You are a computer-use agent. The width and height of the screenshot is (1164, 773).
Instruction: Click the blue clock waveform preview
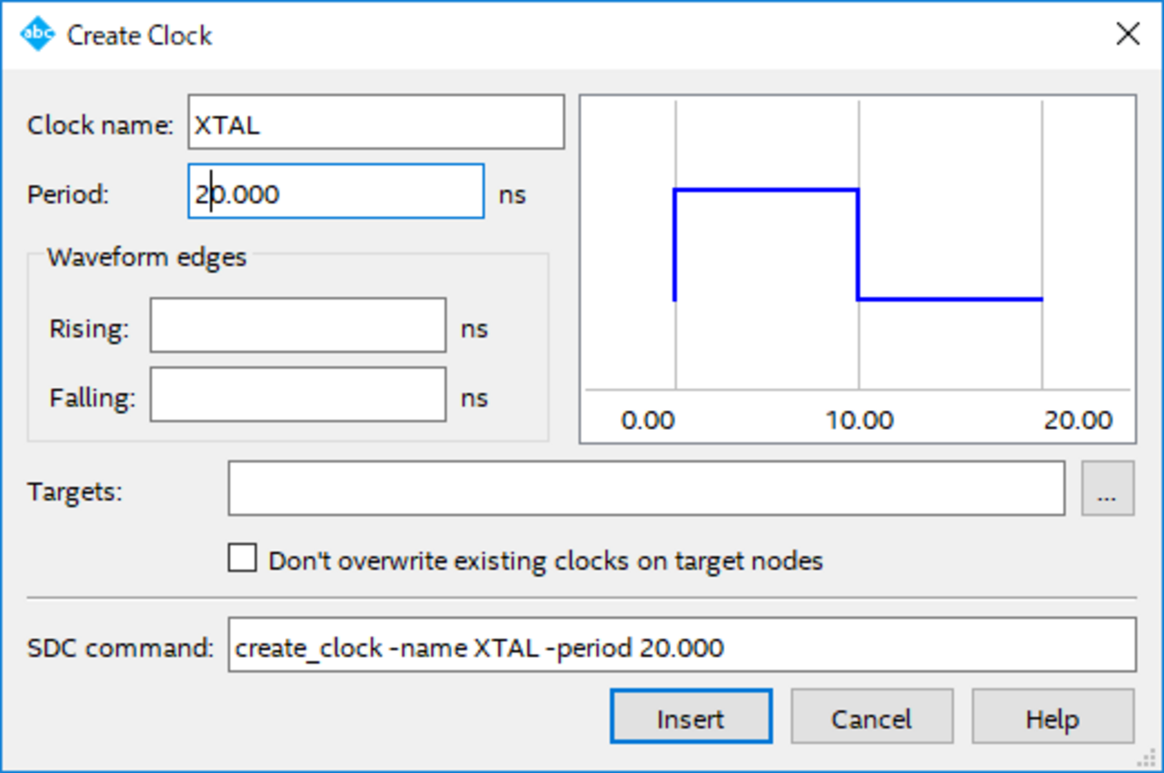pos(858,244)
